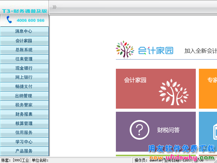The width and height of the screenshot is (217, 163).
Task: Select 网上银行 from sidebar
Action: coord(24,77)
